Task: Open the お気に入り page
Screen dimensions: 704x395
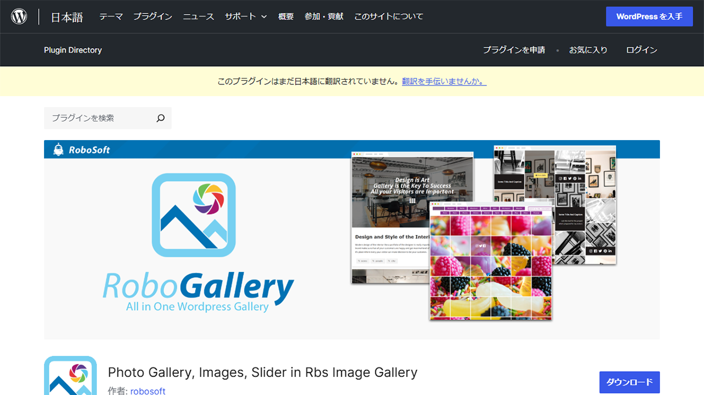Action: tap(588, 50)
